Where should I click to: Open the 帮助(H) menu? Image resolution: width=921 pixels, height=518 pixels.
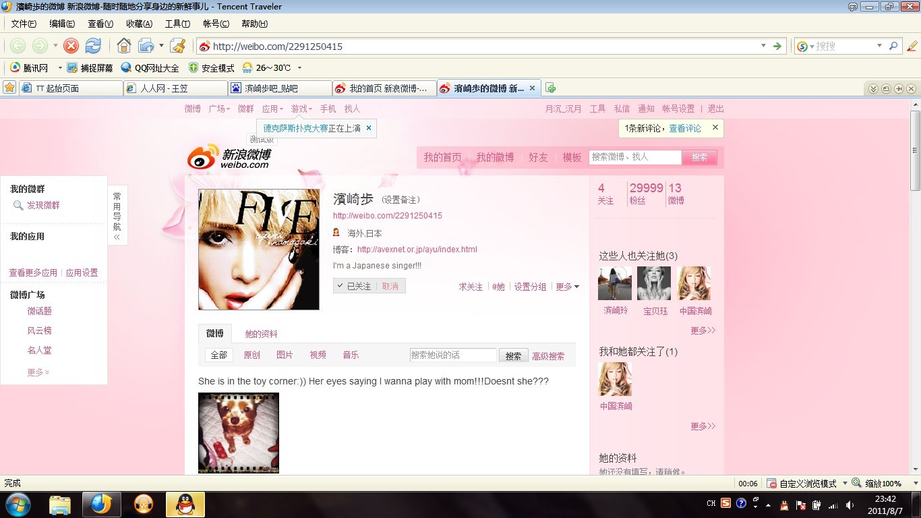[254, 24]
